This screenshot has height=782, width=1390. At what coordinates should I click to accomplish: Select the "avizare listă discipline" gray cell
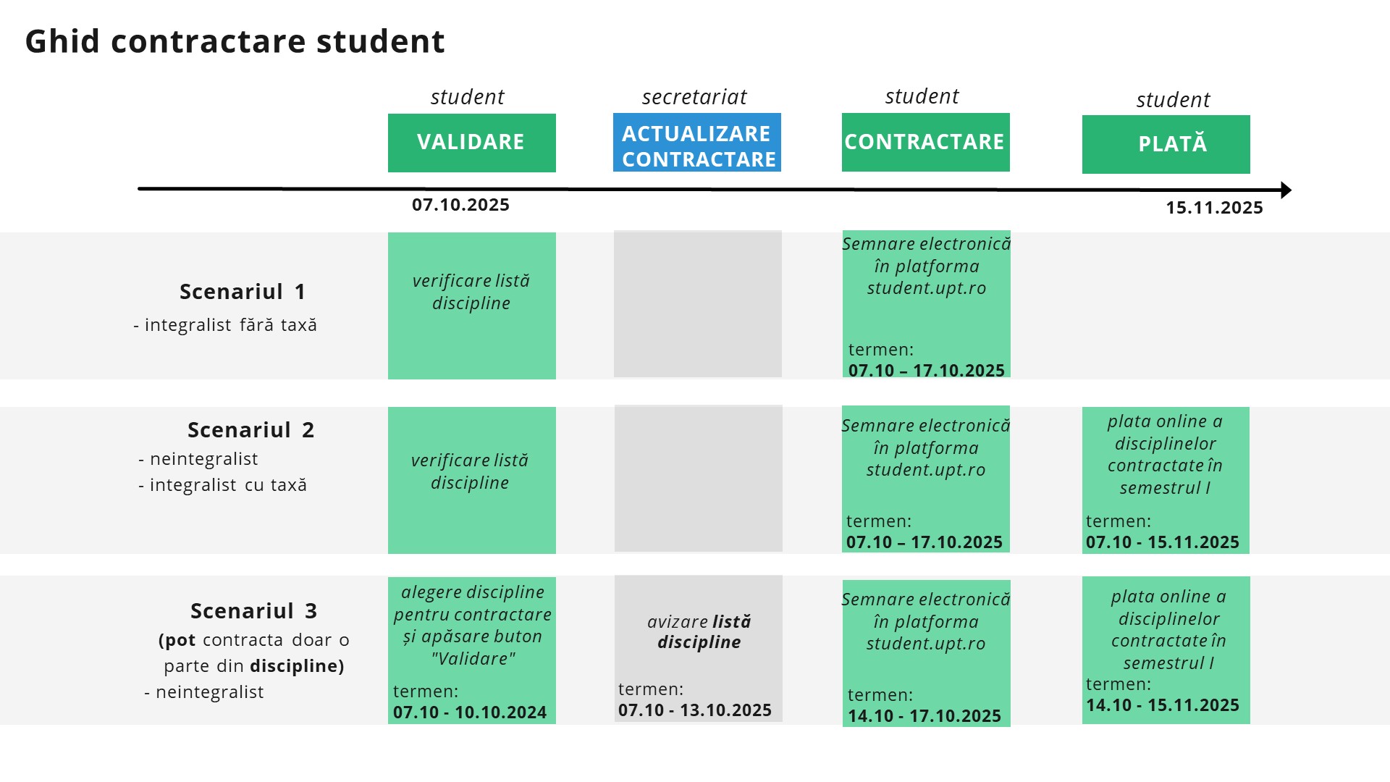coord(699,632)
